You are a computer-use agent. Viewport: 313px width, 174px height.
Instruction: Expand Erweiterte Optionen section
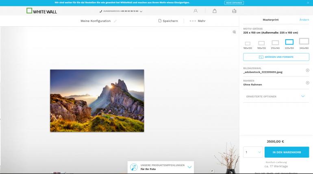[276, 97]
